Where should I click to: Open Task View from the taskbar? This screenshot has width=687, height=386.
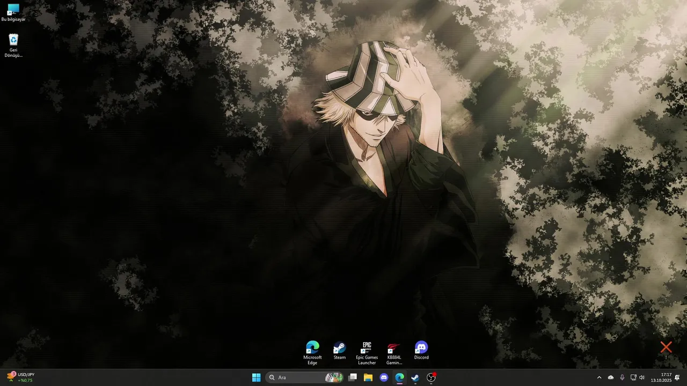353,377
